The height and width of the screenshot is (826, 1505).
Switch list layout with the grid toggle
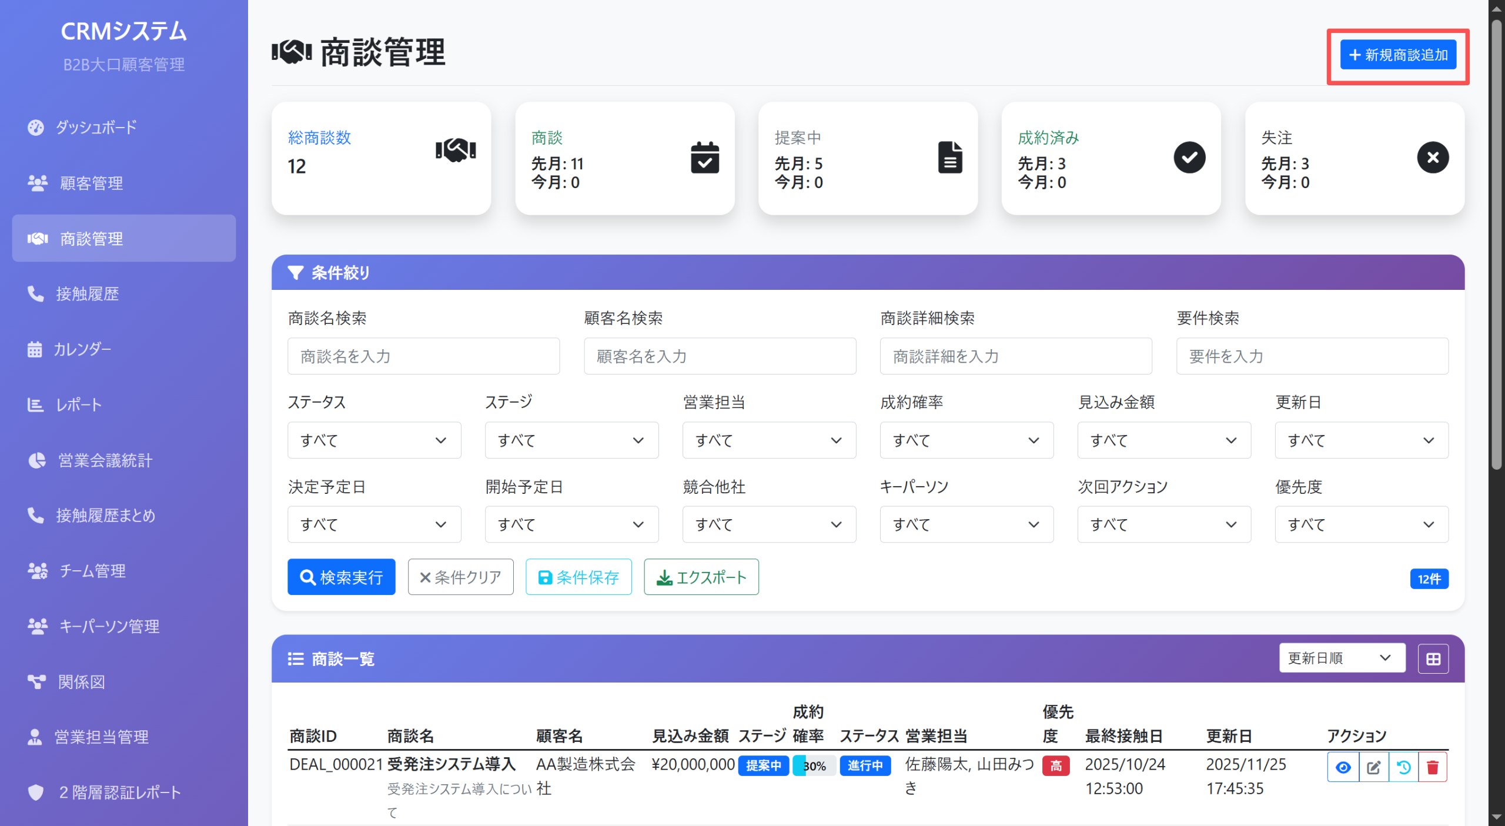[x=1433, y=658]
